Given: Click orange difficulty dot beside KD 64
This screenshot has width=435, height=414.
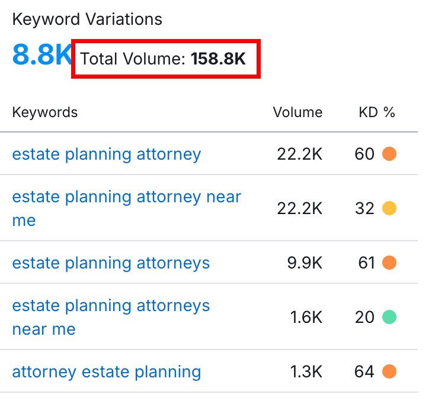Looking at the screenshot, I should pyautogui.click(x=389, y=371).
